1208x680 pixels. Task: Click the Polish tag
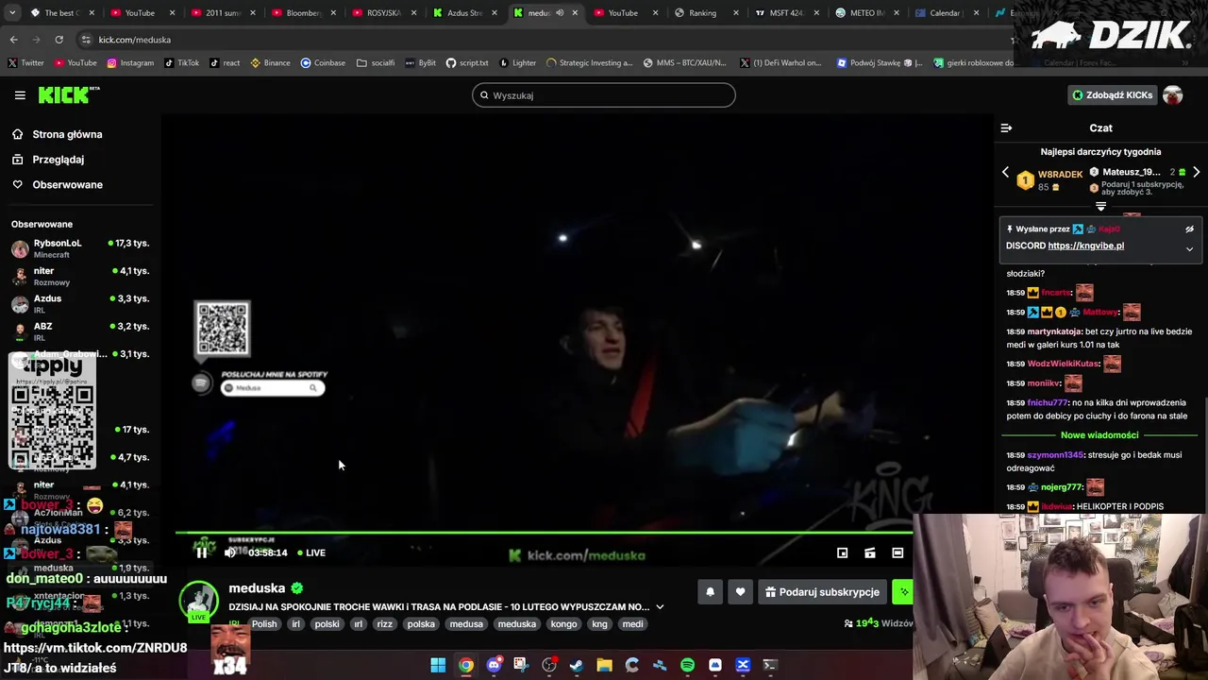tap(264, 624)
